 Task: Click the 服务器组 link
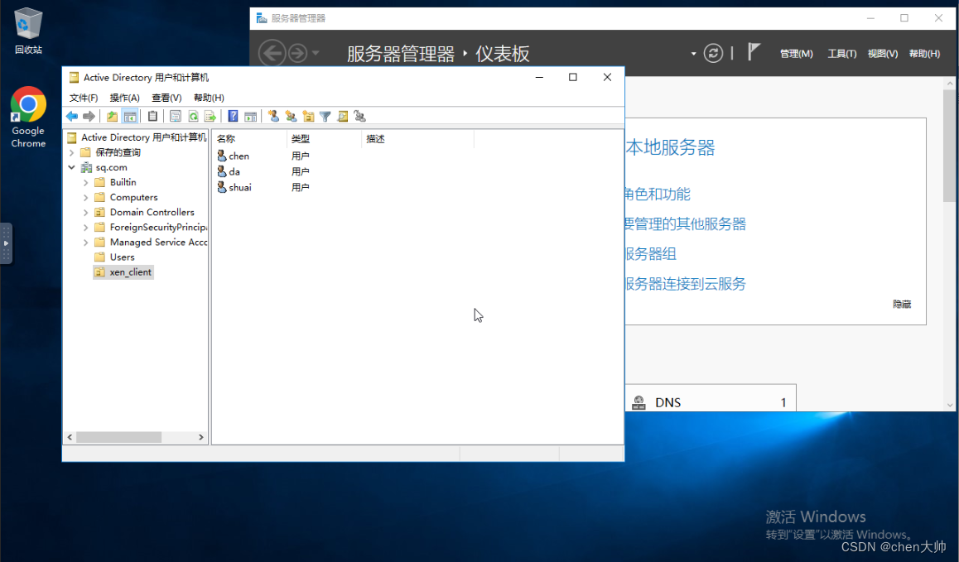(651, 254)
